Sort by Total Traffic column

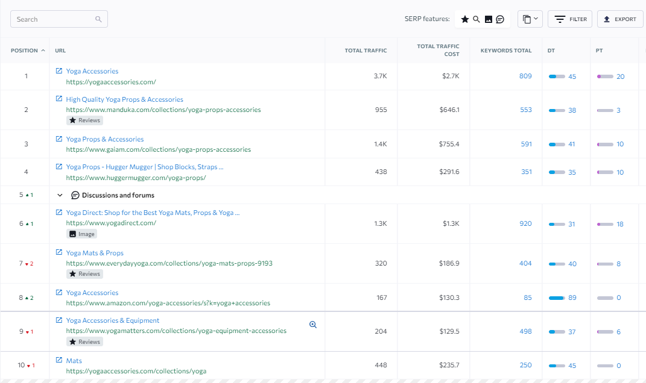click(366, 50)
